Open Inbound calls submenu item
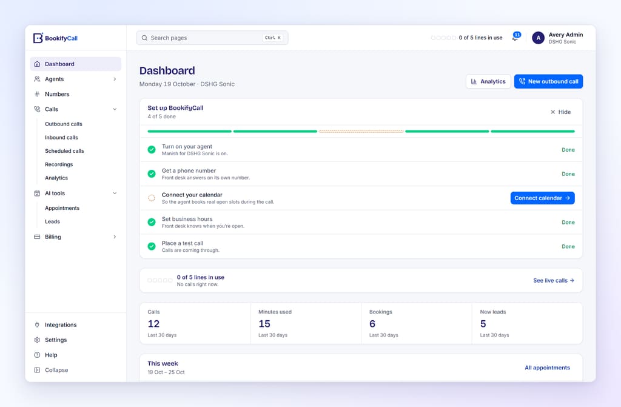Viewport: 621px width, 407px height. pos(61,138)
